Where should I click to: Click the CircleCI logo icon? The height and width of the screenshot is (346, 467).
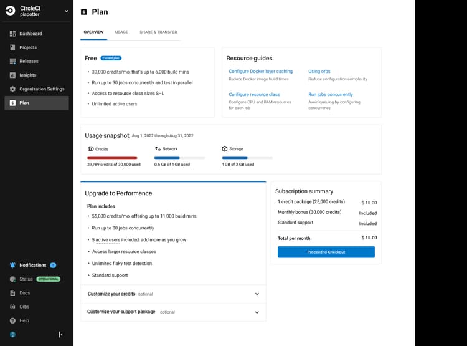point(10,11)
